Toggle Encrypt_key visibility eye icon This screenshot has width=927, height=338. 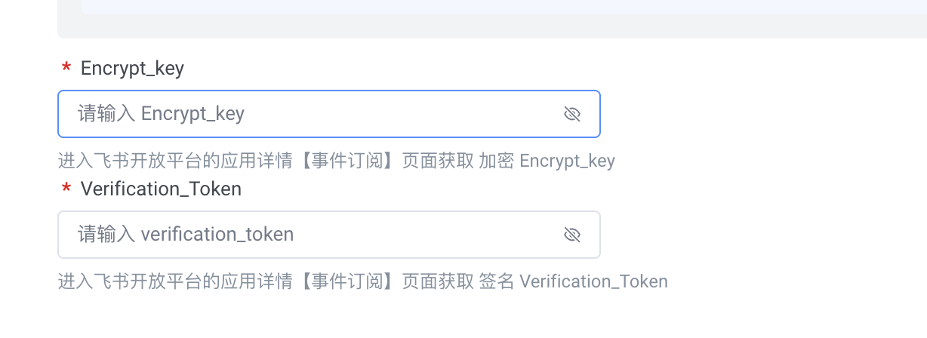pyautogui.click(x=572, y=114)
